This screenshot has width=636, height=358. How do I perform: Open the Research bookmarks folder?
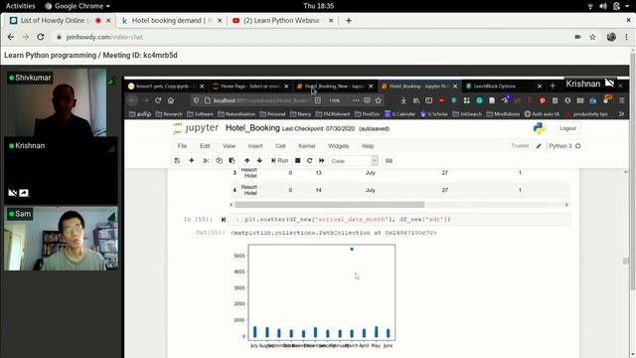point(169,114)
